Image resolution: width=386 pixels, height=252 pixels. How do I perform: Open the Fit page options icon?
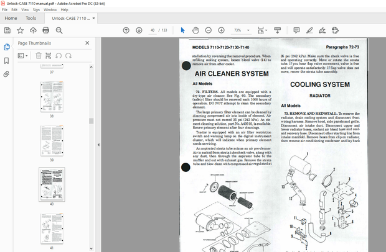(x=261, y=30)
